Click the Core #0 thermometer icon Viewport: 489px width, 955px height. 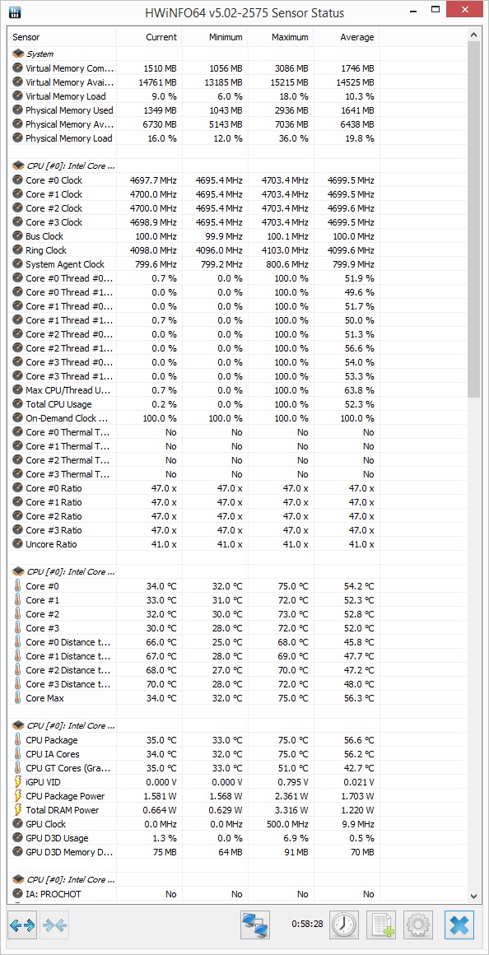click(17, 586)
